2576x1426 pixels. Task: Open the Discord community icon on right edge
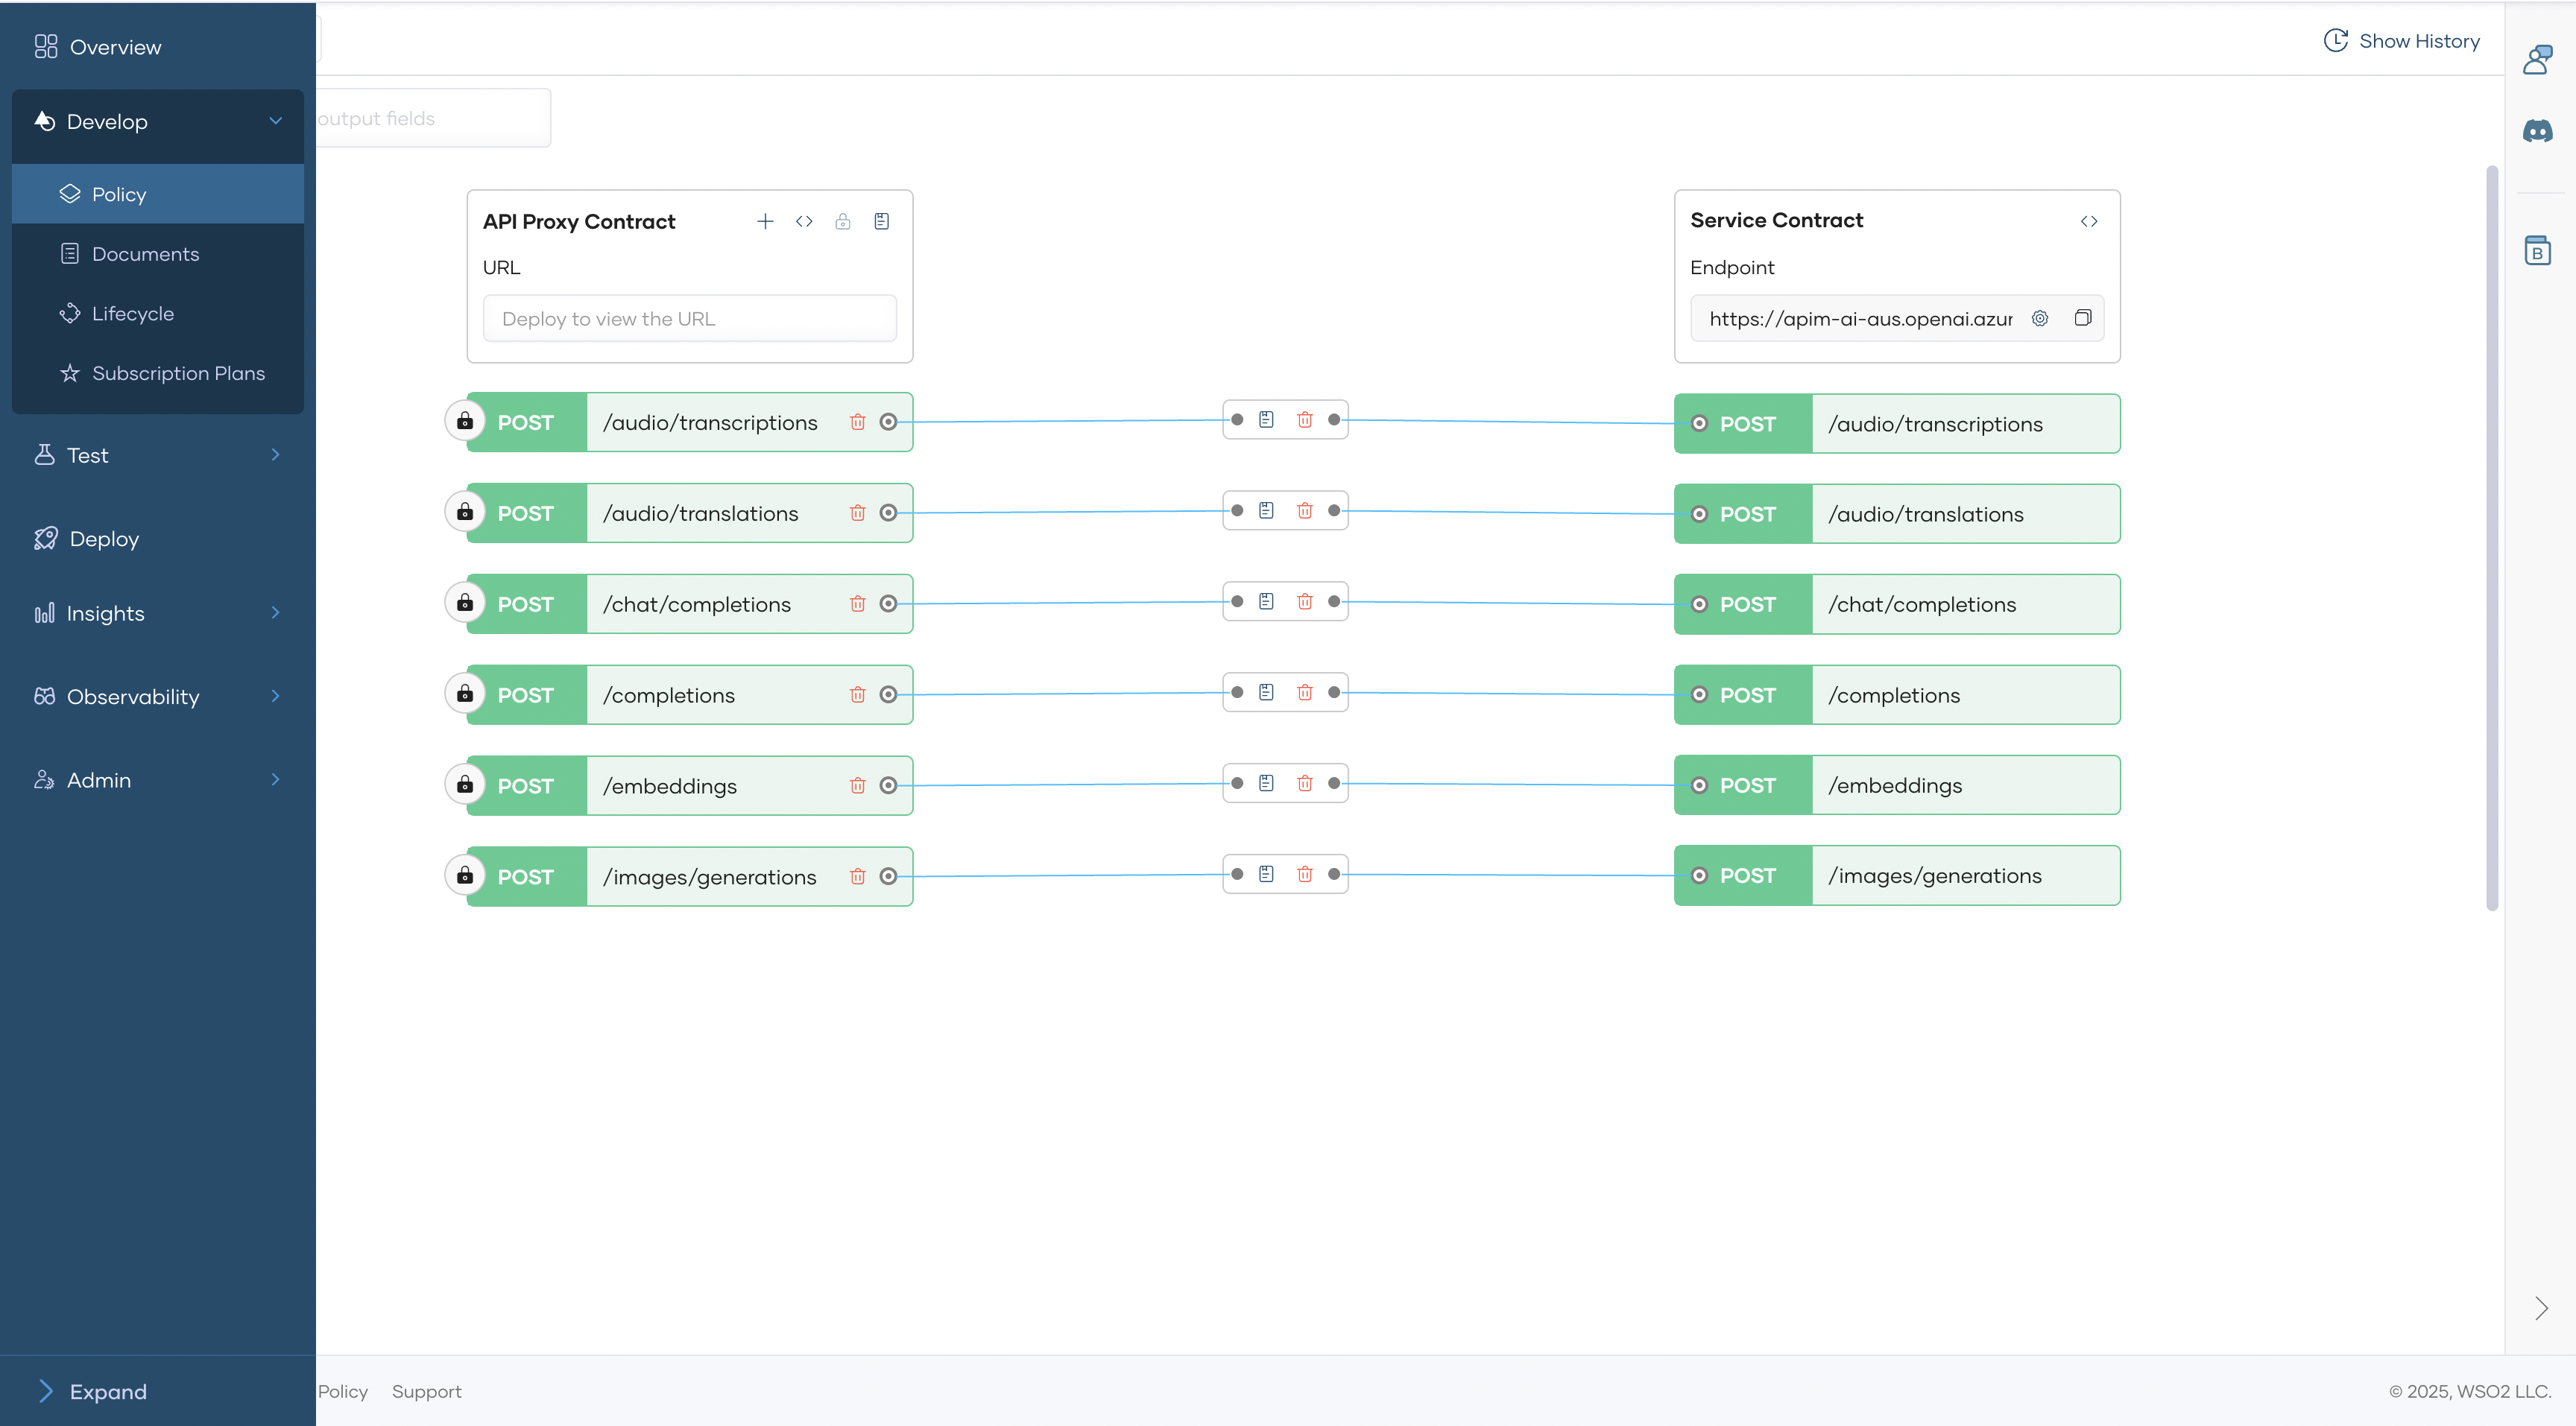(x=2539, y=130)
